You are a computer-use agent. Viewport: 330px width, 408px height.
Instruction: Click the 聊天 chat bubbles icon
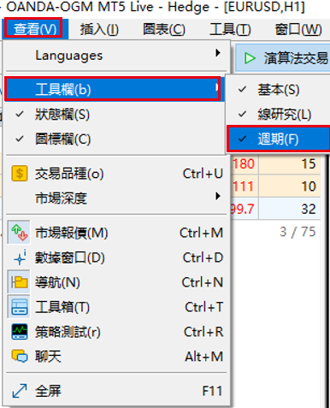click(x=20, y=357)
